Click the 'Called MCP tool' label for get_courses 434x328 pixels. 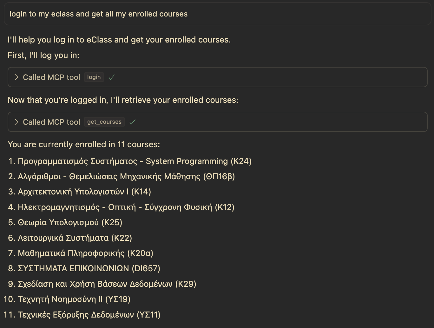(51, 122)
